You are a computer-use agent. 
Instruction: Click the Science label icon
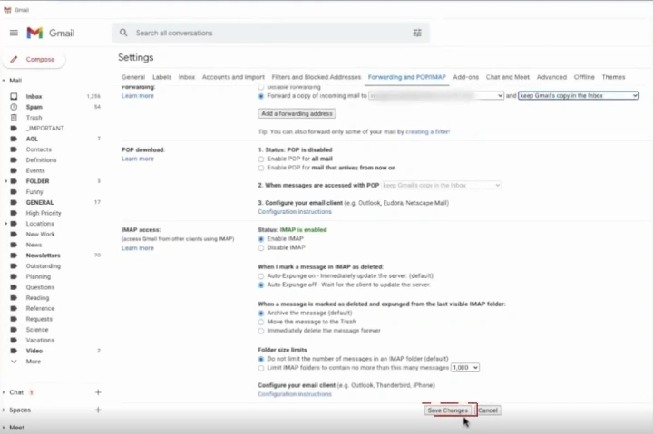coord(14,329)
